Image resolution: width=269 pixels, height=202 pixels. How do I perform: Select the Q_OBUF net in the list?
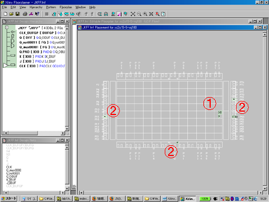point(12,176)
